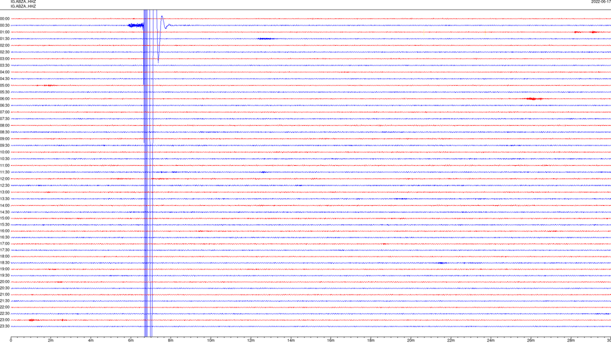Choose the 20:30 time label
Image resolution: width=611 pixels, height=343 pixels.
click(x=4, y=288)
